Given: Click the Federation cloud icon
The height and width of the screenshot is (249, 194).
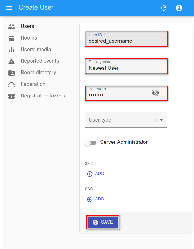Looking at the screenshot, I should (12, 84).
